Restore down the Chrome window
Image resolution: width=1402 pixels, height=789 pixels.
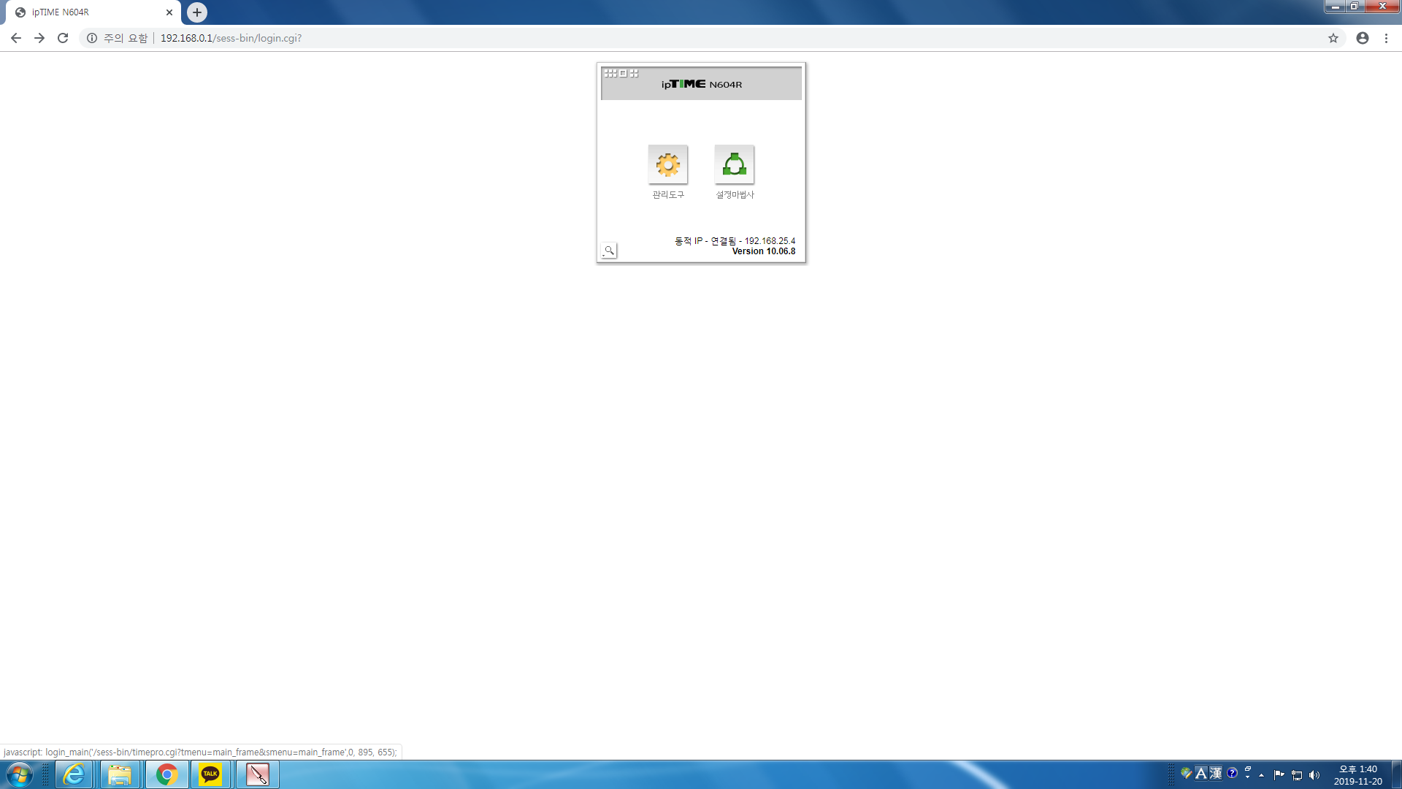coord(1355,7)
